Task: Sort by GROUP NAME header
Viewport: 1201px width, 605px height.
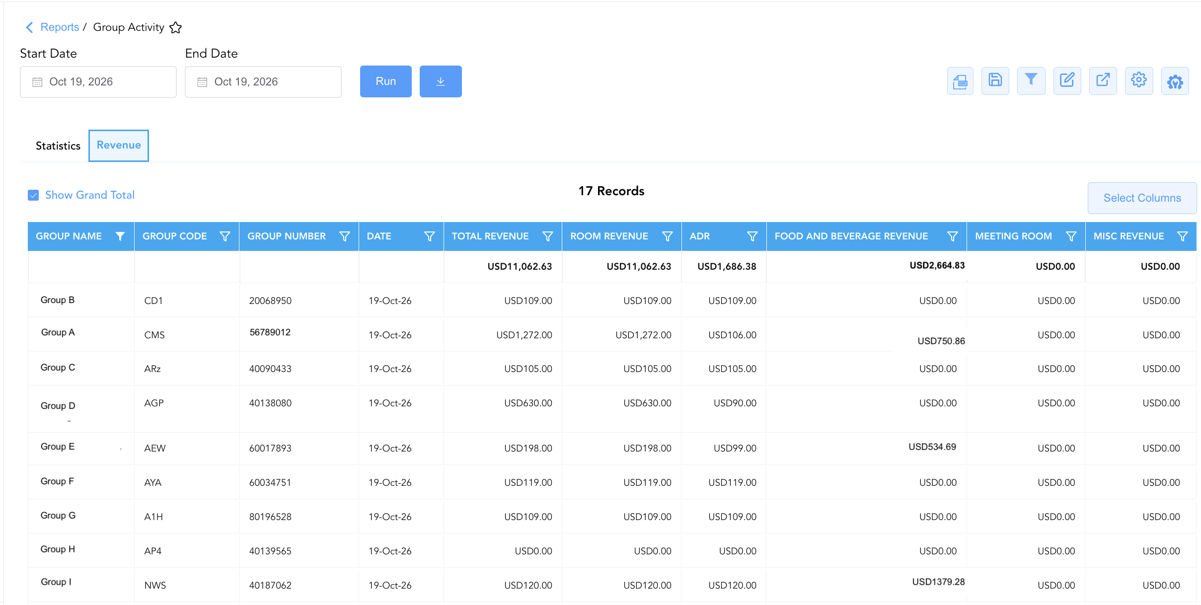Action: coord(69,236)
